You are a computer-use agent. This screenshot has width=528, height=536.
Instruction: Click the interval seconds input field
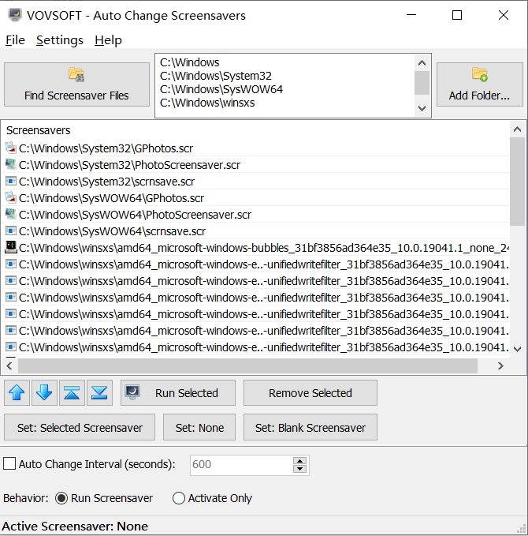coord(241,464)
